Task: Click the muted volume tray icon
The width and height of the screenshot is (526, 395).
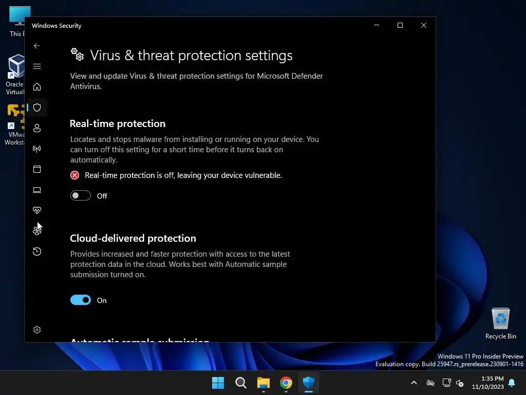Action: [460, 383]
